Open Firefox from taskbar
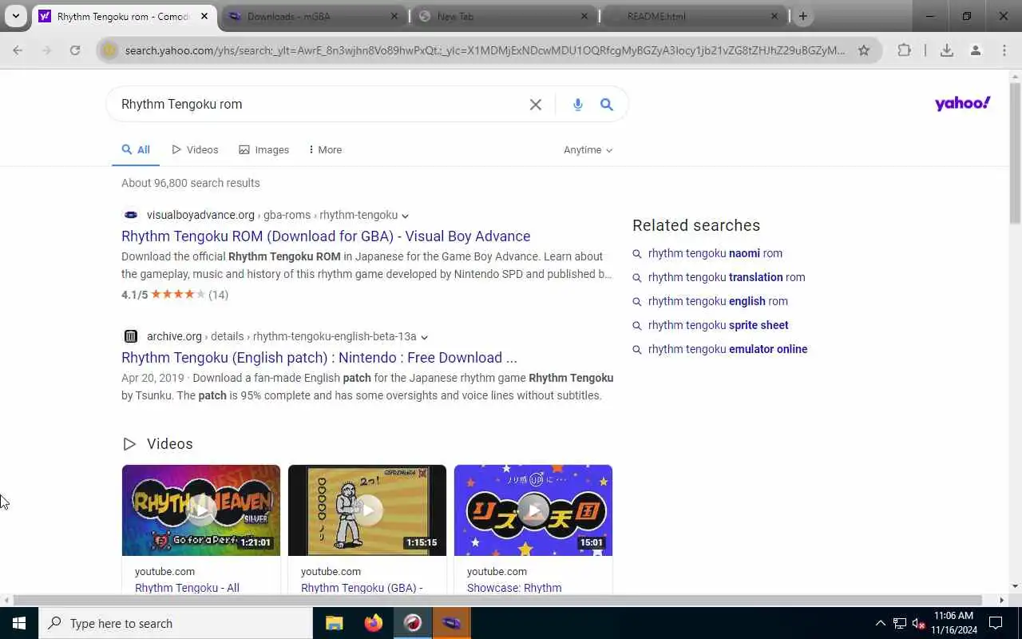This screenshot has height=639, width=1022. pos(374,623)
